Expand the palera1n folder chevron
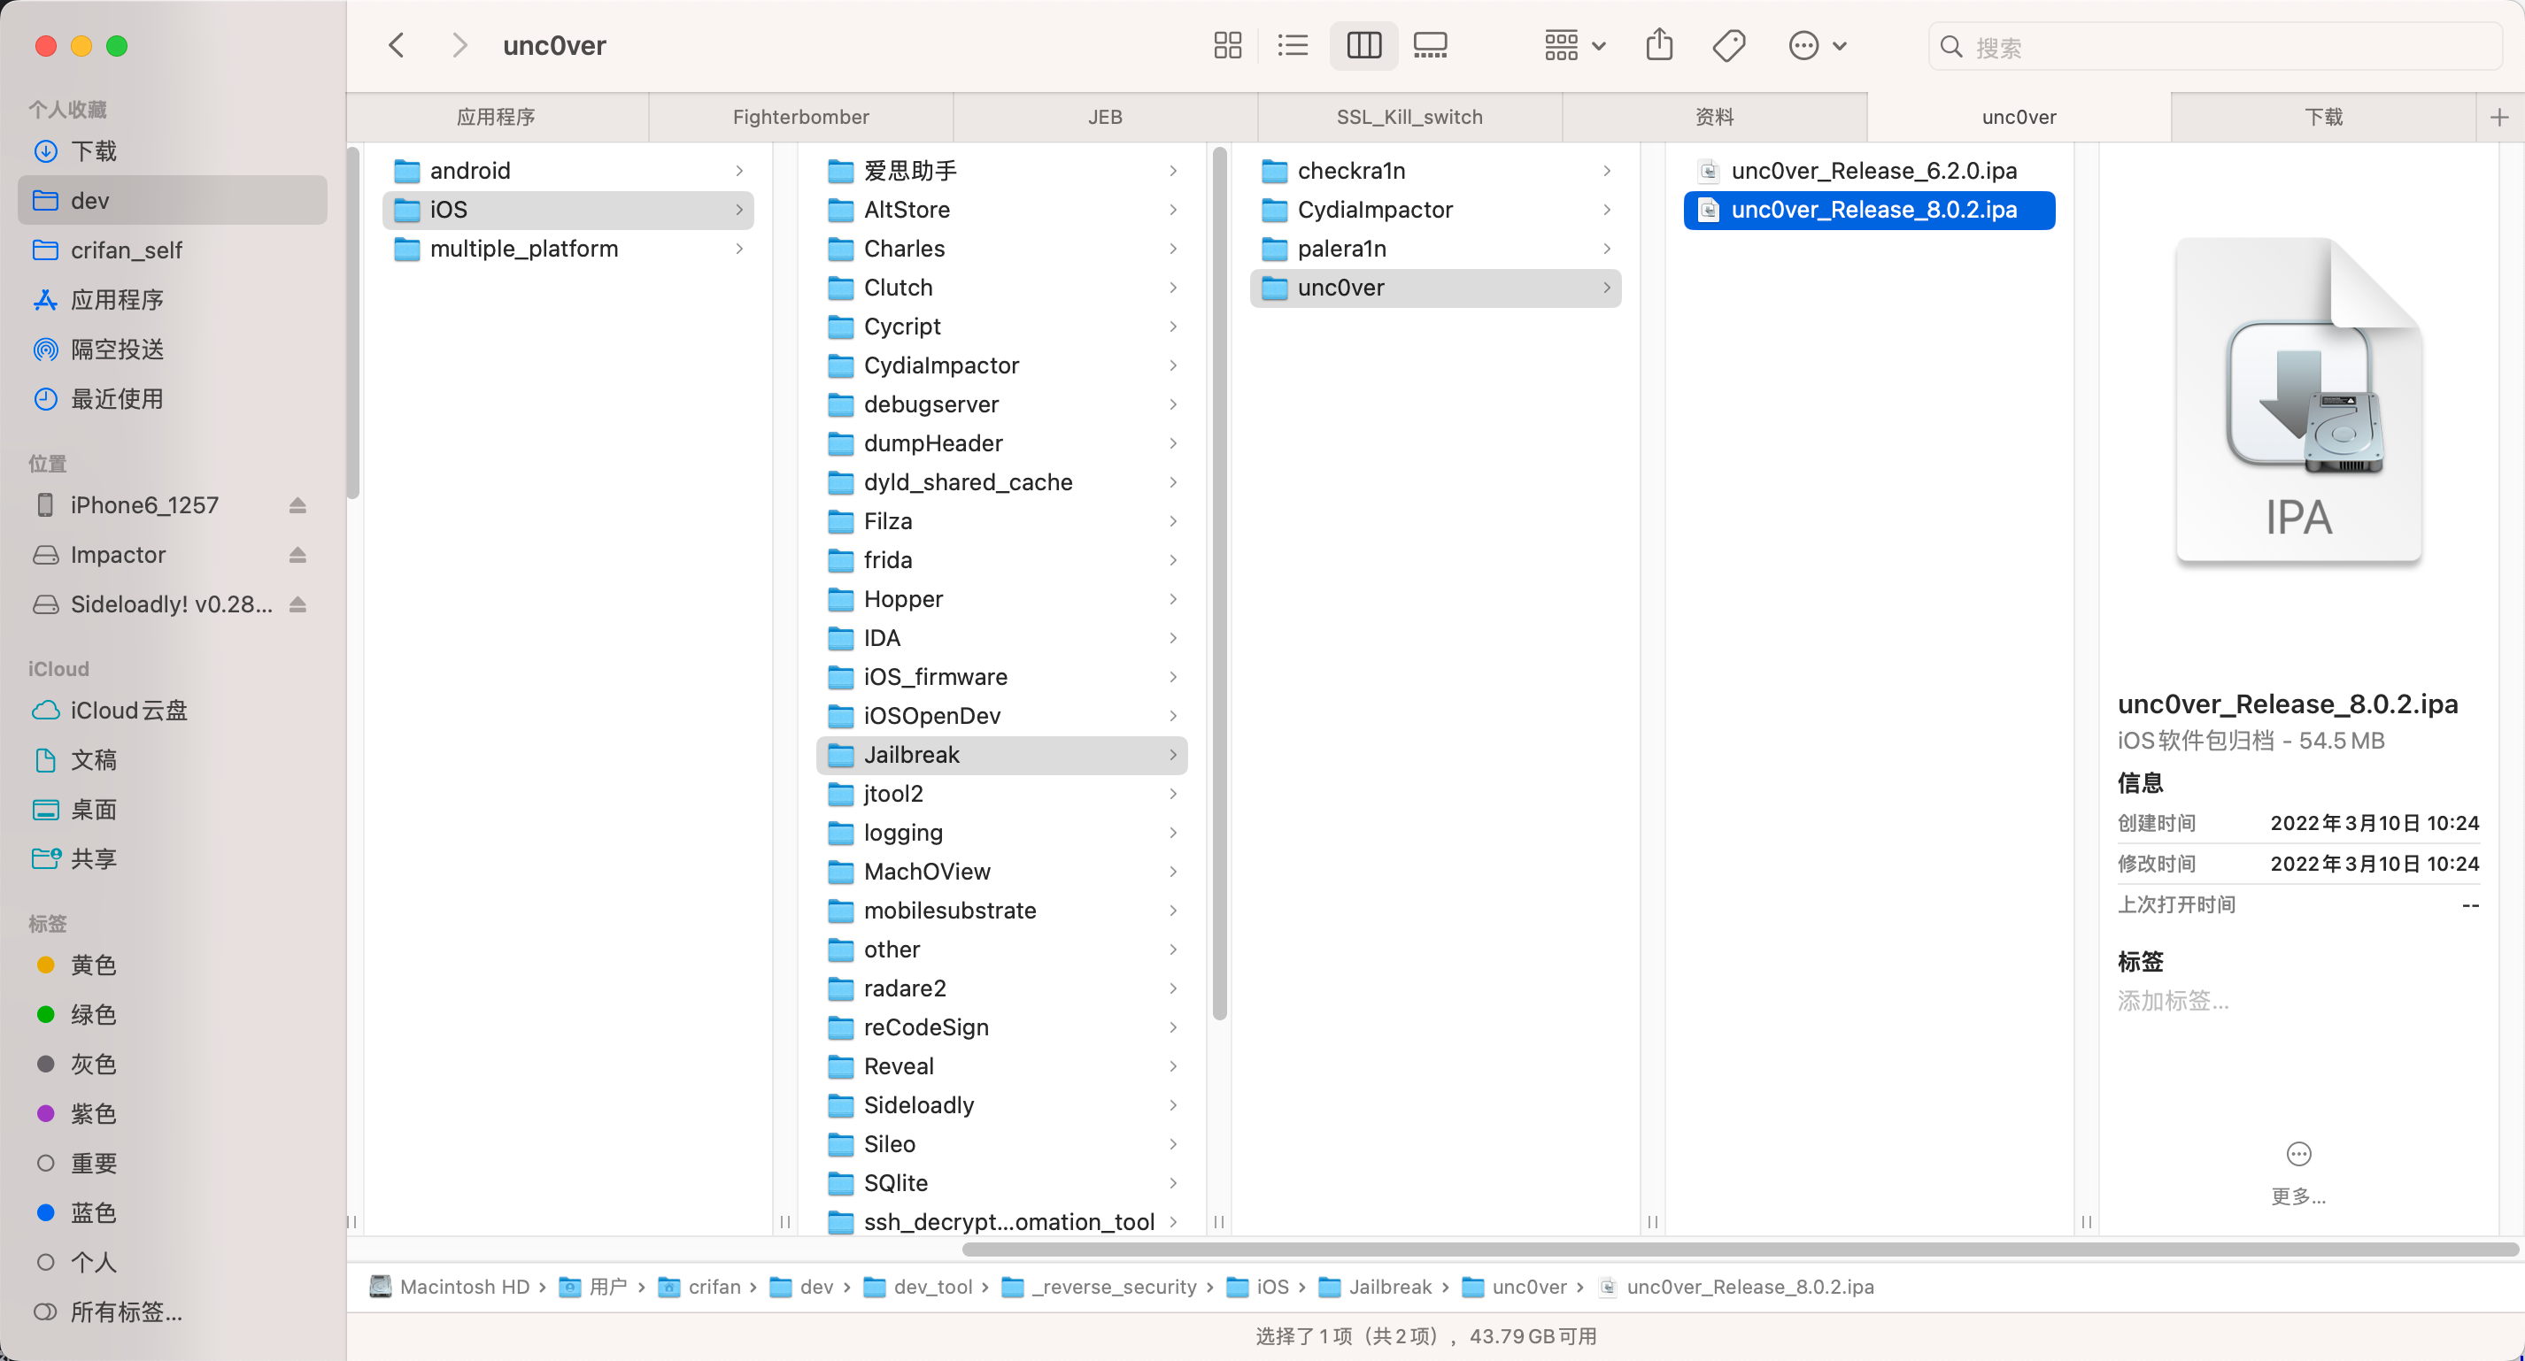2525x1361 pixels. (x=1608, y=249)
